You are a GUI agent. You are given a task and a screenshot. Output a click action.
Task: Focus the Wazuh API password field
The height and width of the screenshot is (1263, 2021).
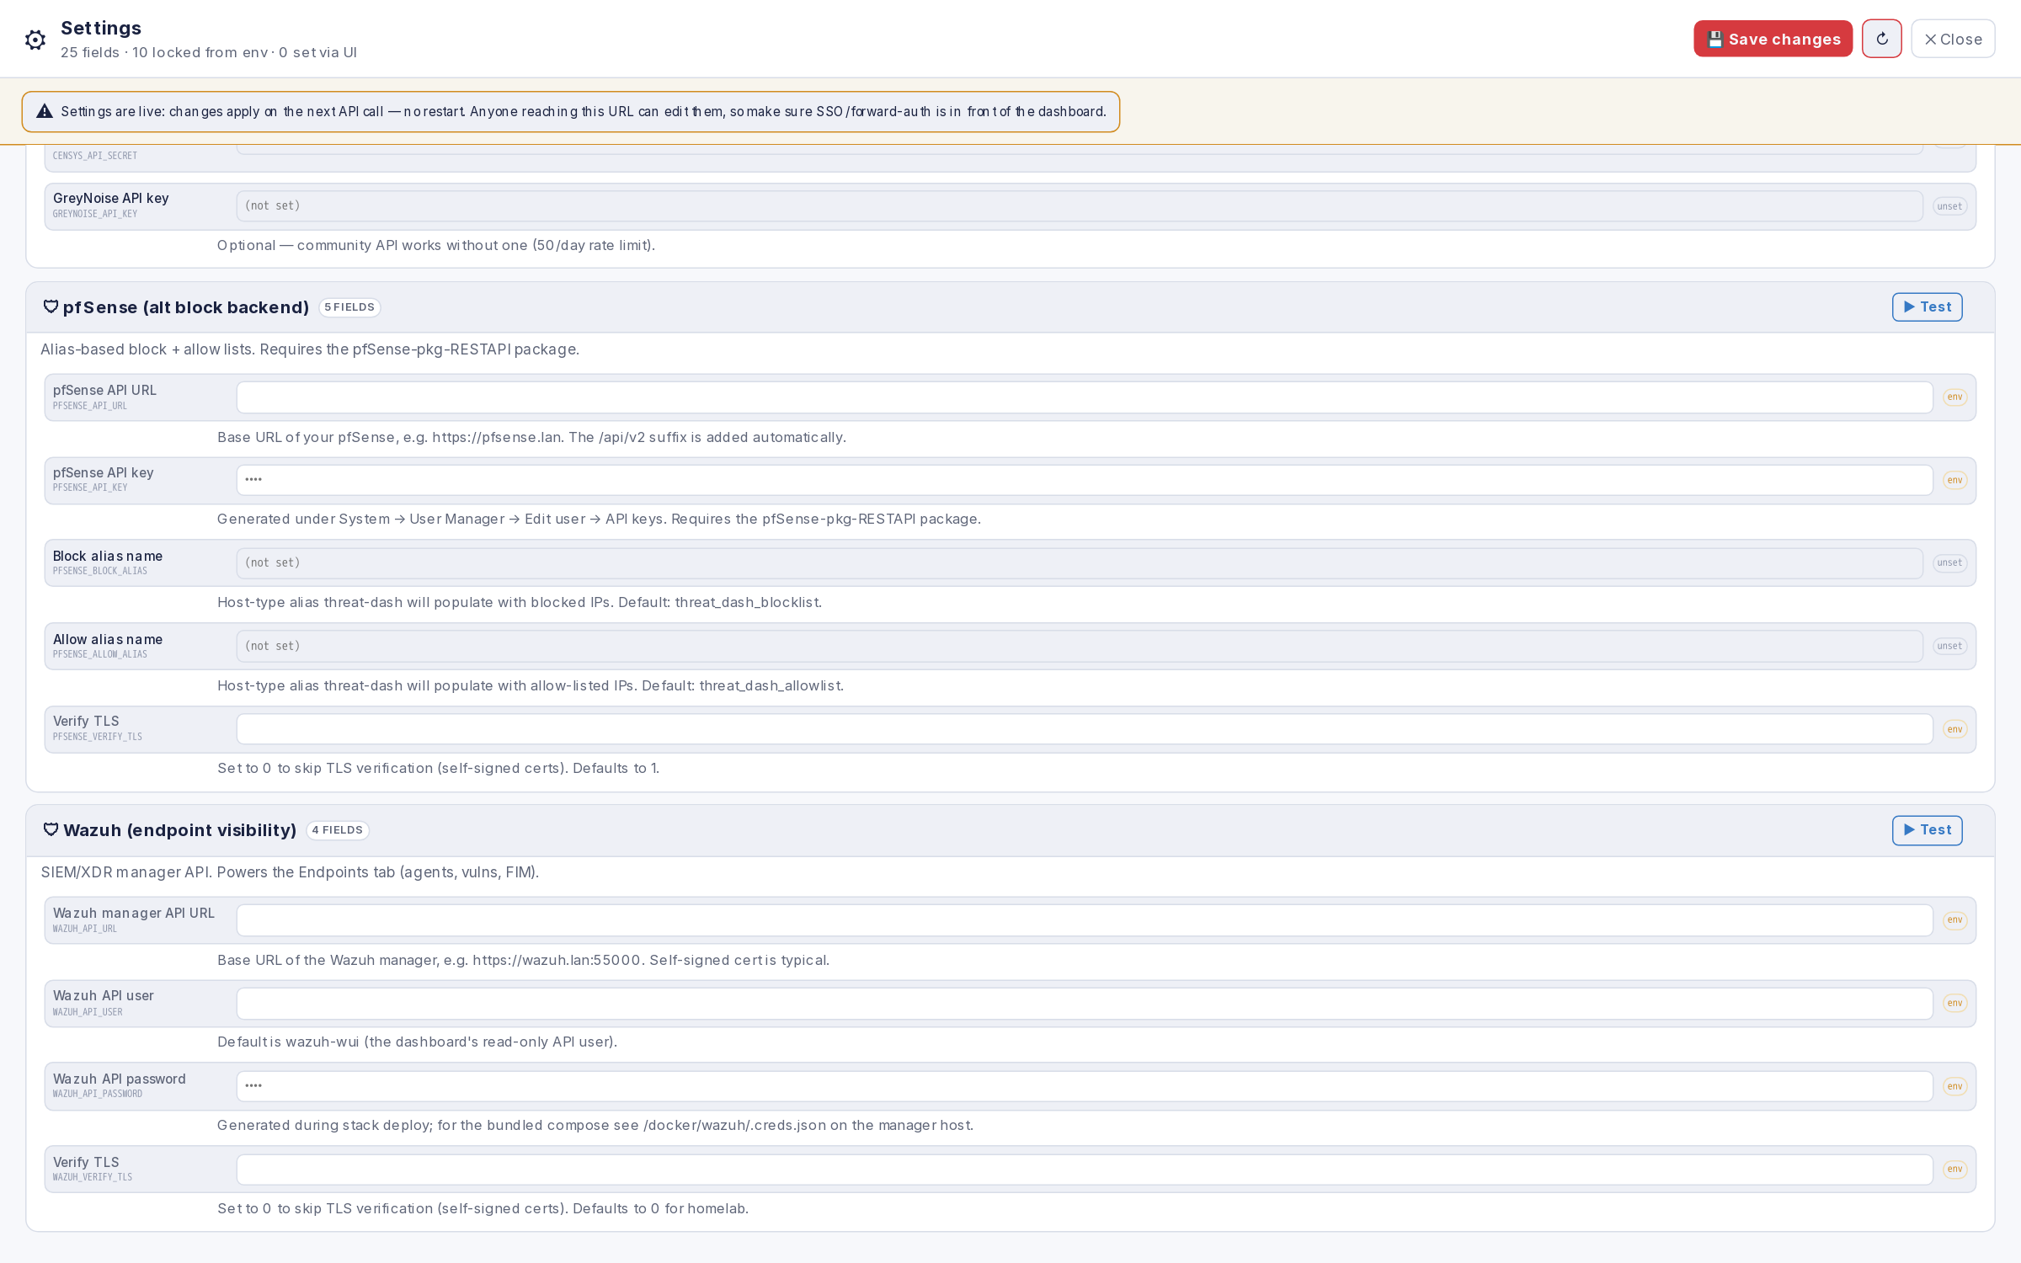[1085, 1086]
